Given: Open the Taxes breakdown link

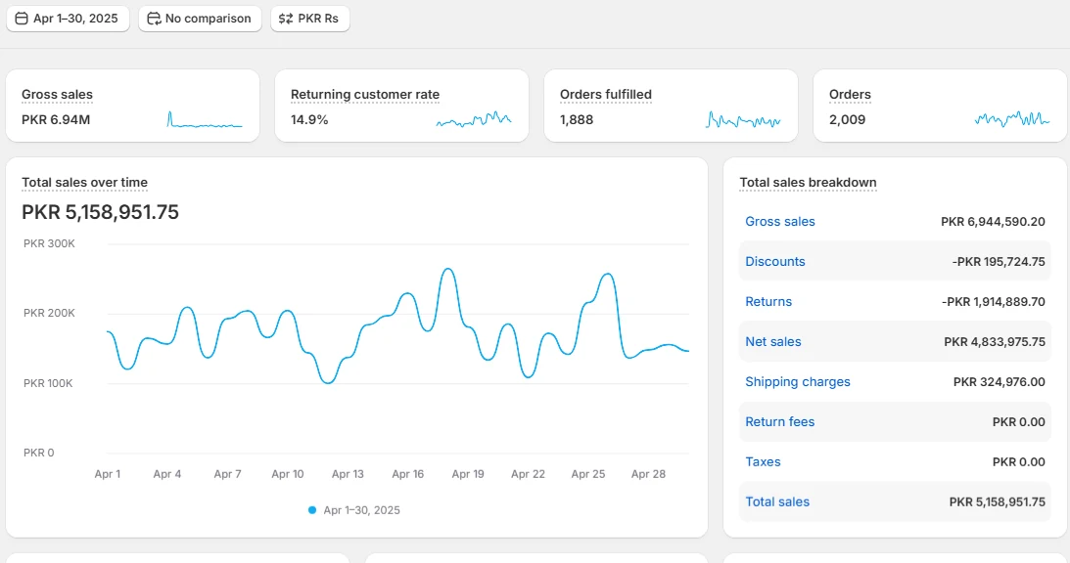Looking at the screenshot, I should coord(763,462).
